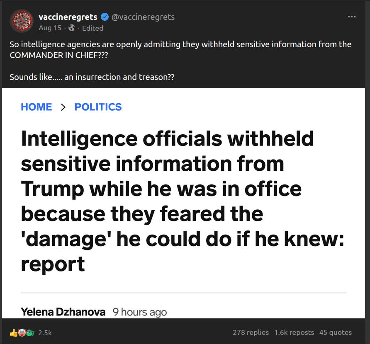Open the vaccineregrets display name profile
370x344 pixels.
click(68, 17)
